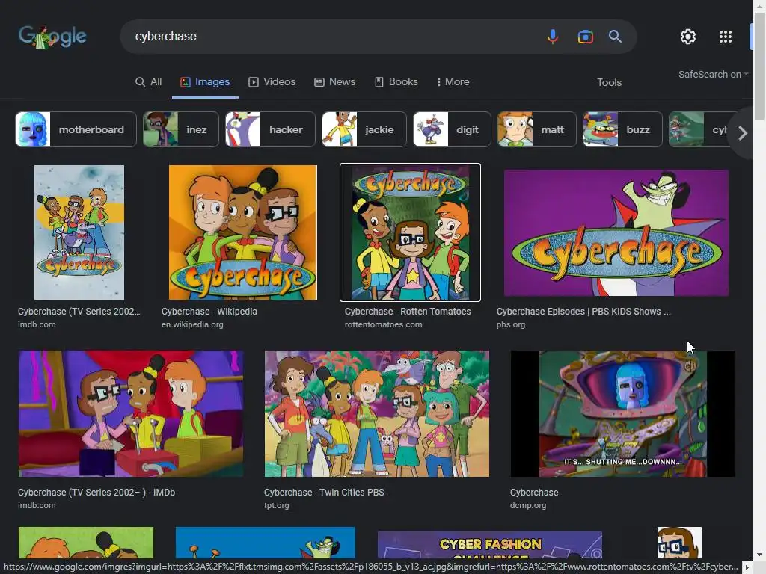The image size is (766, 574).
Task: Click the 'Cyberchase - Rotten Tomatoes' title link
Action: point(408,312)
